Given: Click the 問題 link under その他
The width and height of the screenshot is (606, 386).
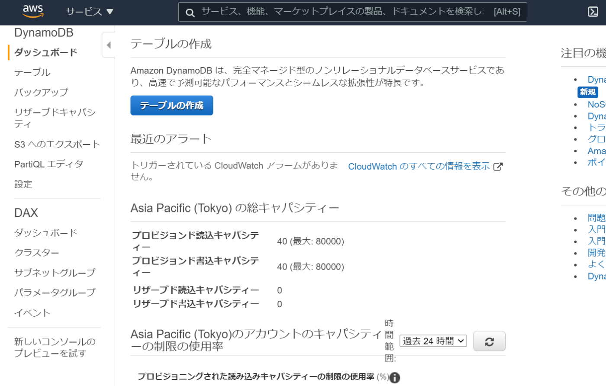Looking at the screenshot, I should 596,218.
